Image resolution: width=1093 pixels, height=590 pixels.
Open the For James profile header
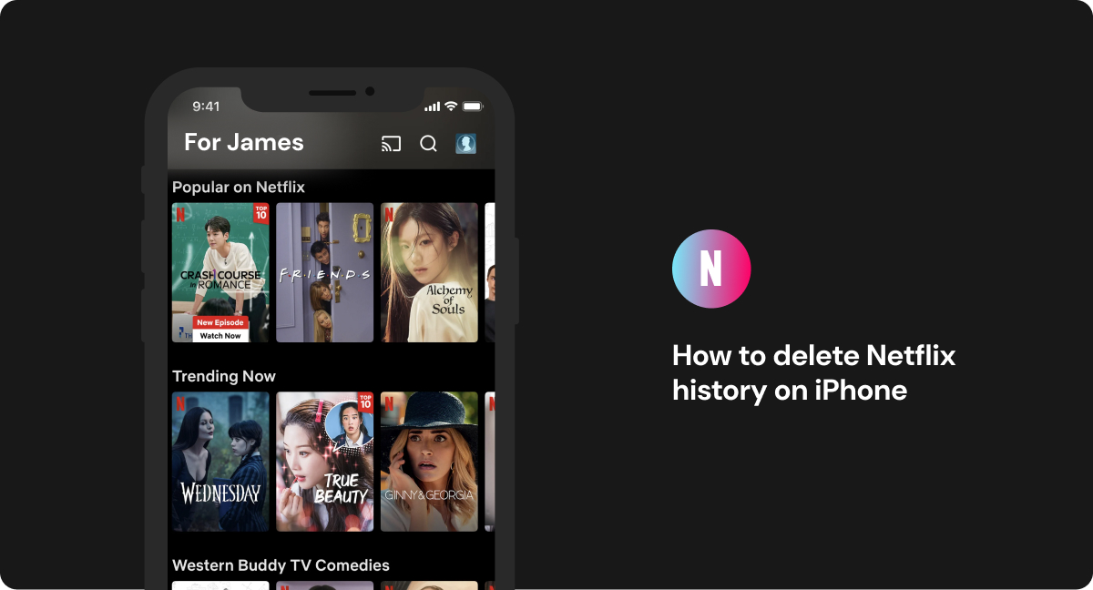[242, 142]
